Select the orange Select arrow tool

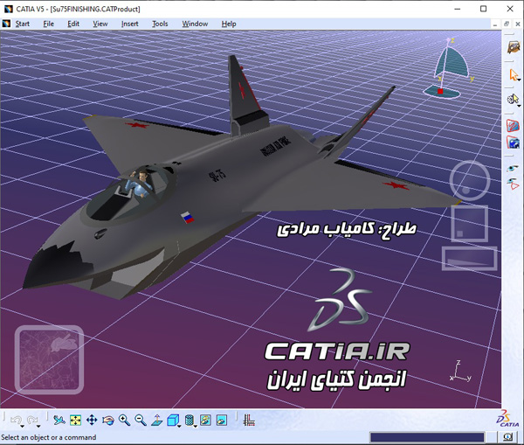point(514,74)
